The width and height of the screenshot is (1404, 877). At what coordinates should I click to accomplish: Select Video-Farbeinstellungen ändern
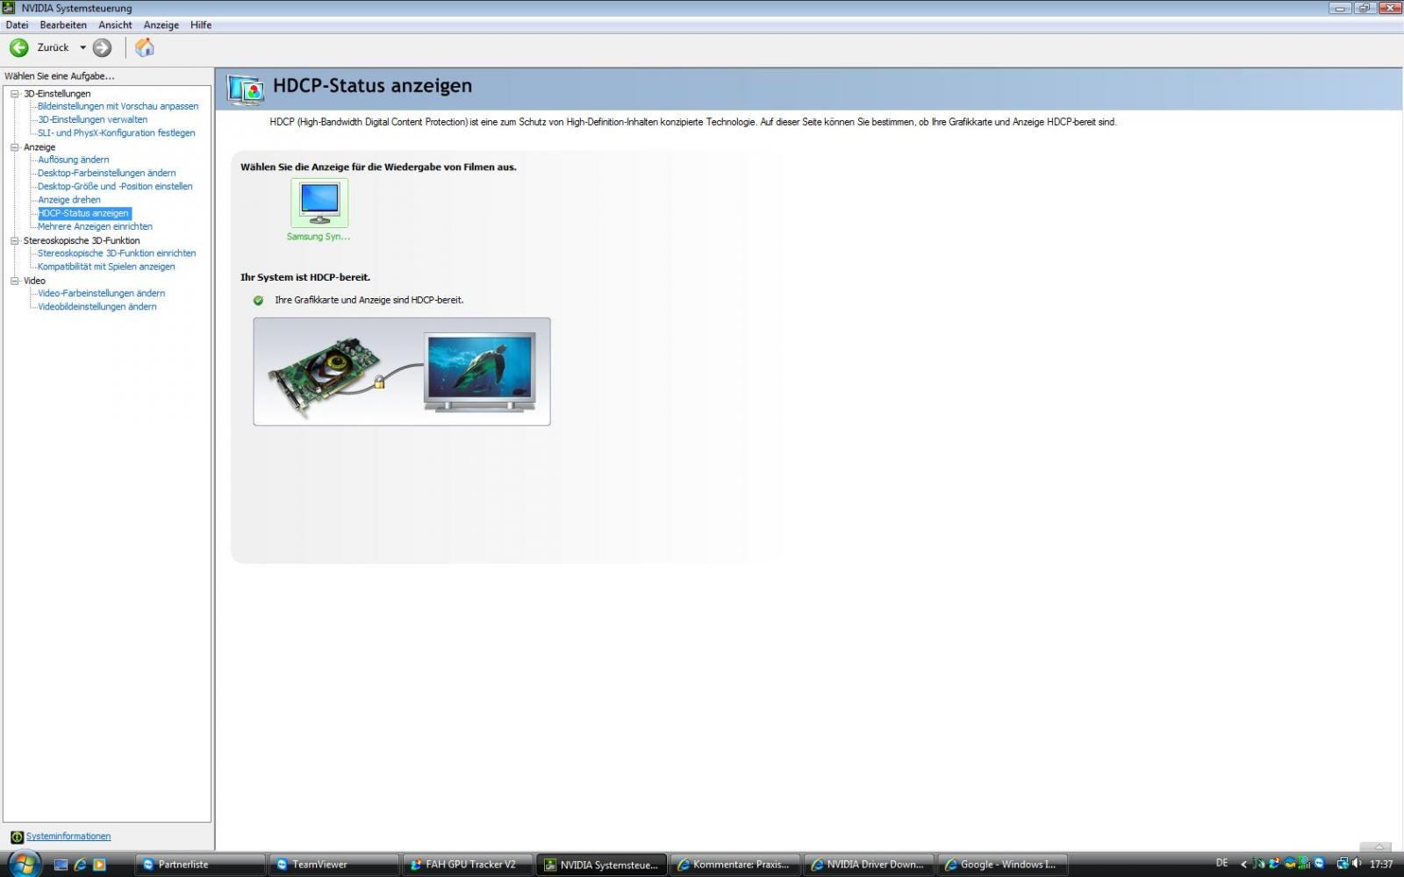[101, 293]
